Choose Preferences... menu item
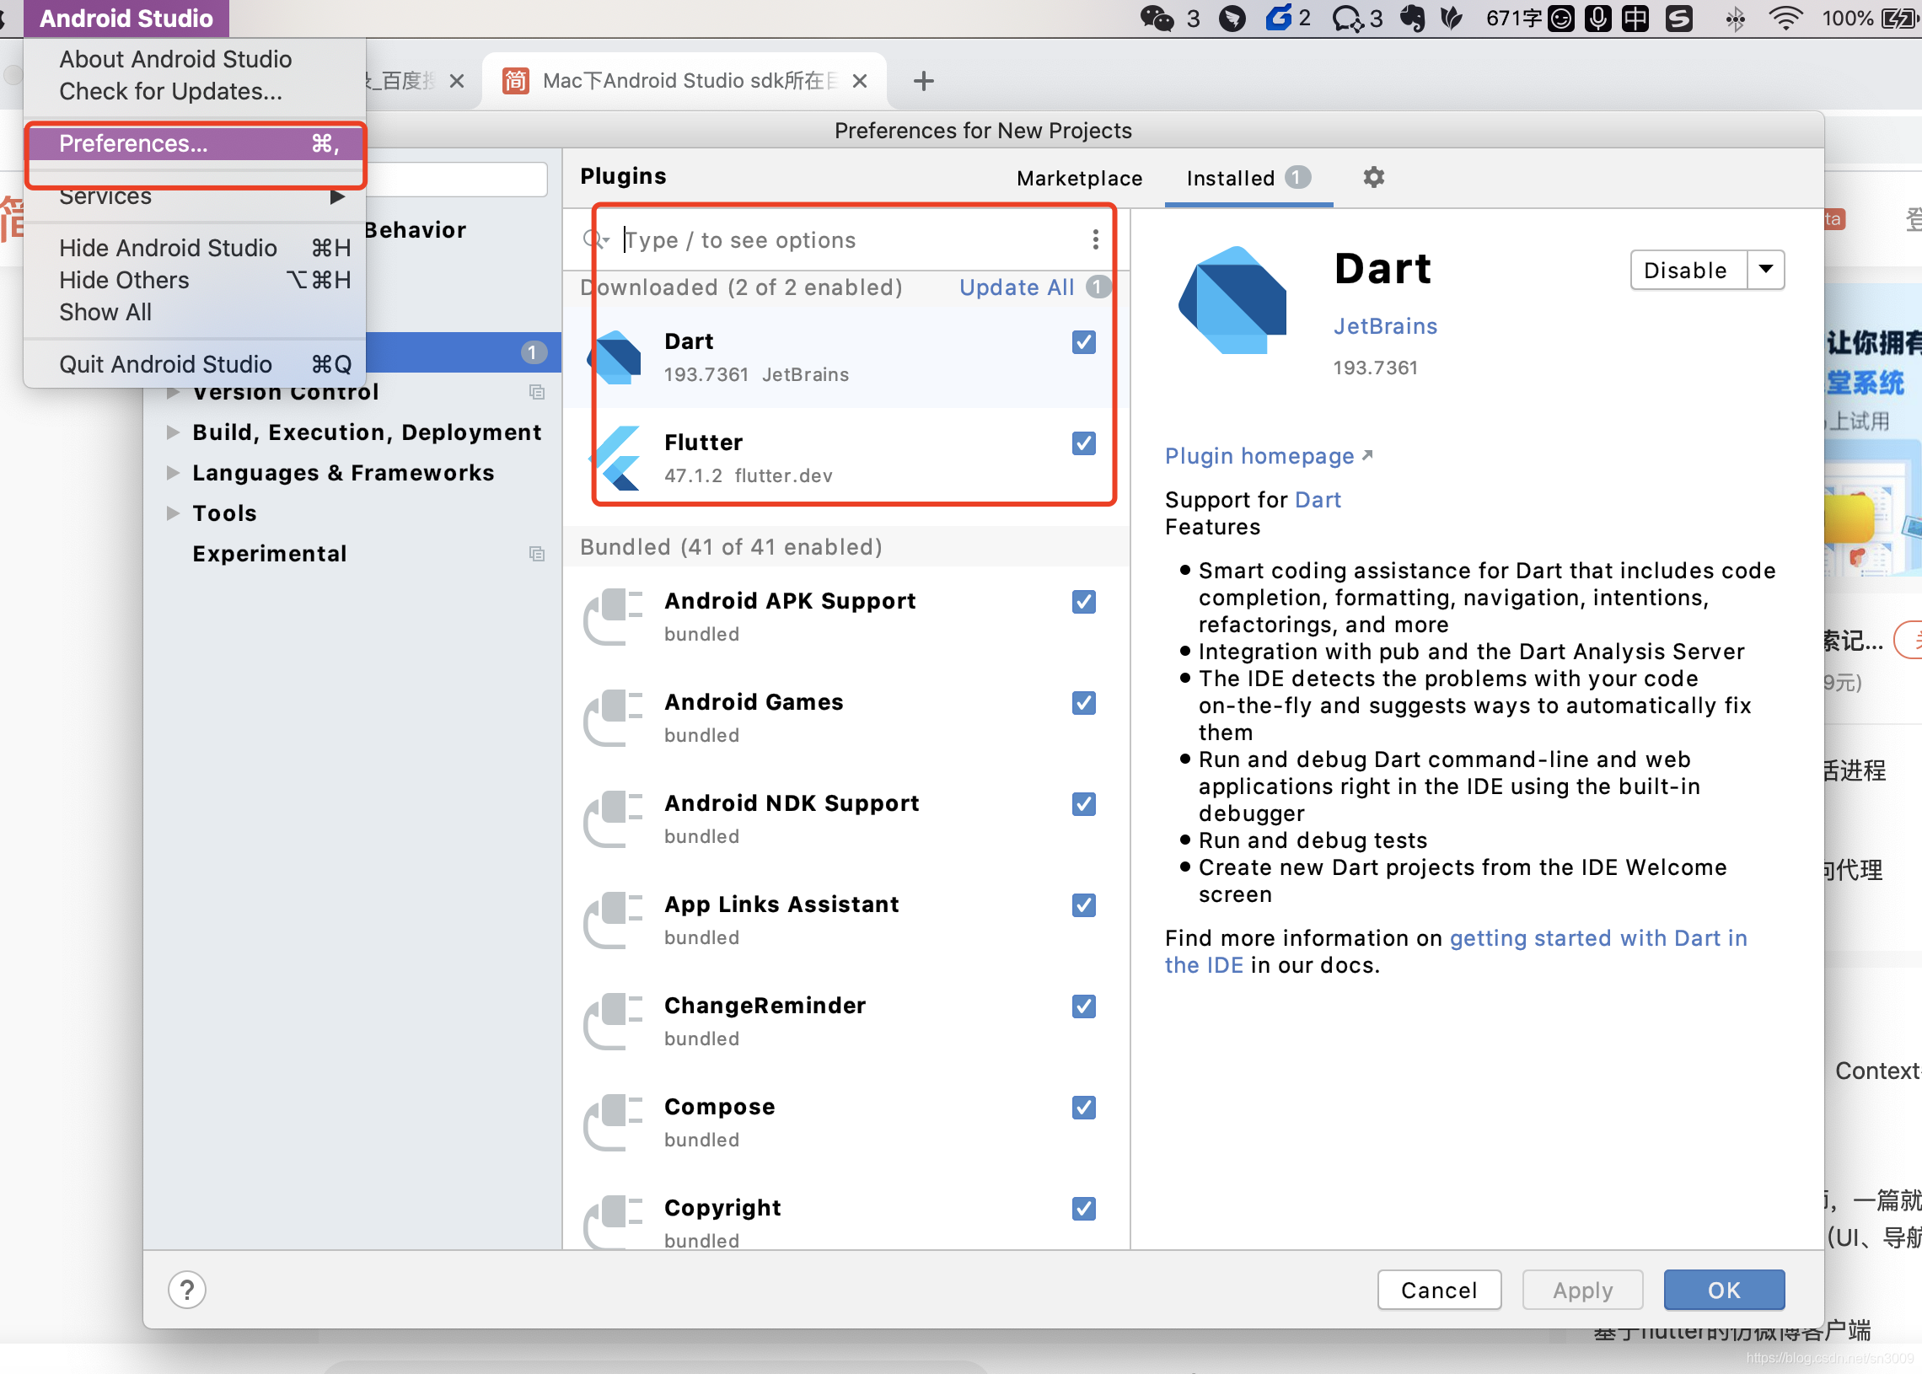This screenshot has width=1922, height=1374. pos(196,144)
